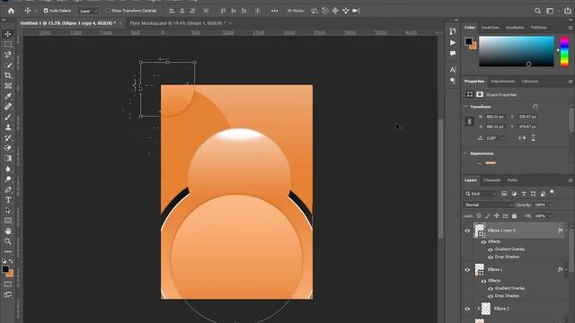
Task: Select the Blur tool
Action: 8,169
